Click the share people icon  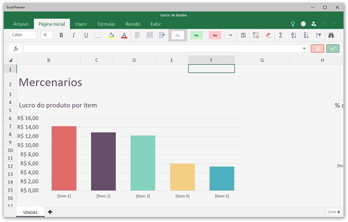click(313, 24)
